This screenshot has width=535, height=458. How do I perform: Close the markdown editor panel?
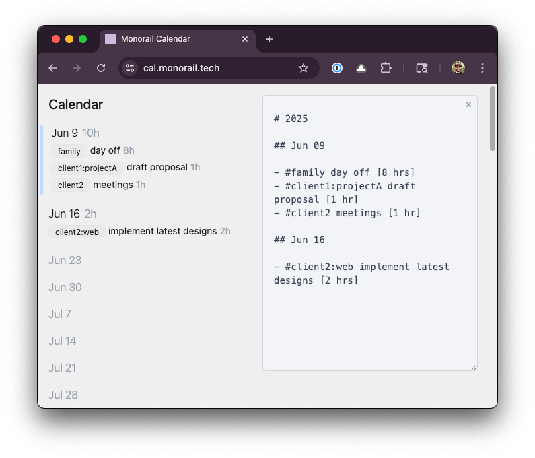[468, 104]
